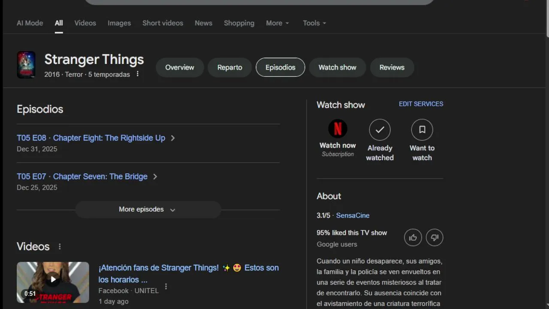
Task: Select the All results tab
Action: (x=59, y=23)
